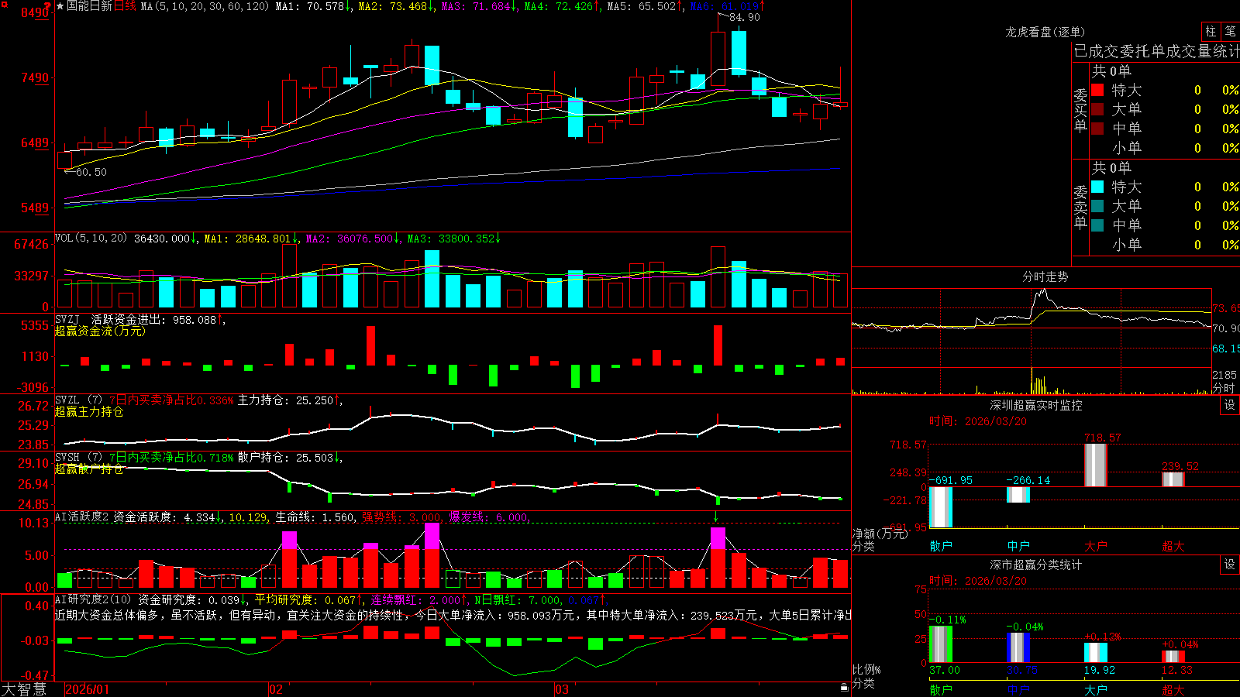The width and height of the screenshot is (1240, 697).
Task: Change the 日线 period label
Action: 125,6
